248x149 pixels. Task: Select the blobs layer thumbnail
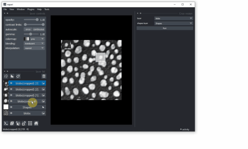pos(6,113)
